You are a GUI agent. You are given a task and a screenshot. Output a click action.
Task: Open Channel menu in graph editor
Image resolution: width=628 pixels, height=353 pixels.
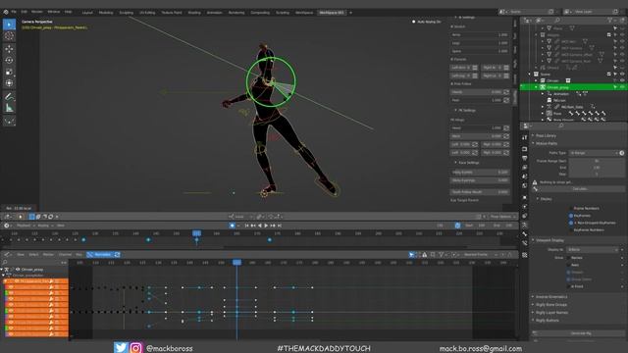[65, 255]
